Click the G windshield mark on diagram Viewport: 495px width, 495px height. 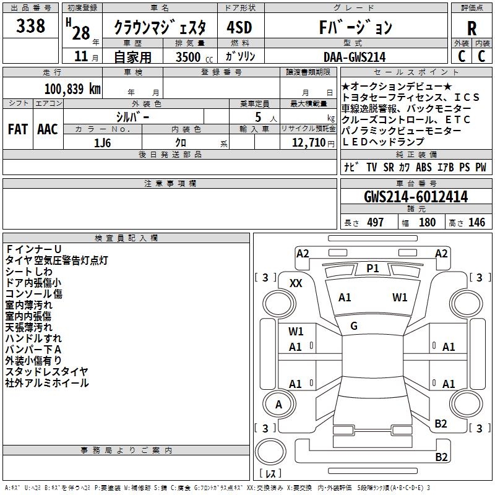click(354, 326)
